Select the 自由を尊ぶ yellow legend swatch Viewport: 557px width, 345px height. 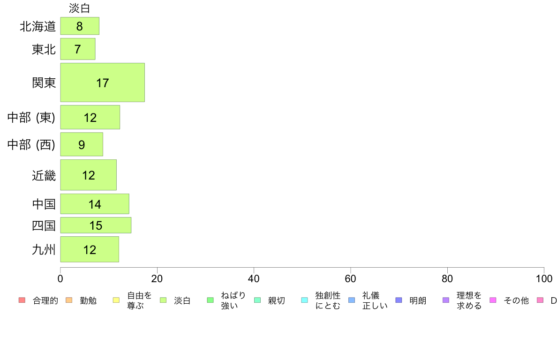pos(116,300)
